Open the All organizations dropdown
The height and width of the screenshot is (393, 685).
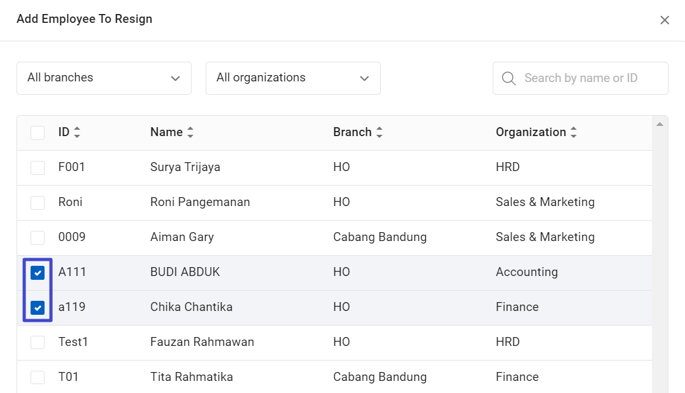[293, 78]
